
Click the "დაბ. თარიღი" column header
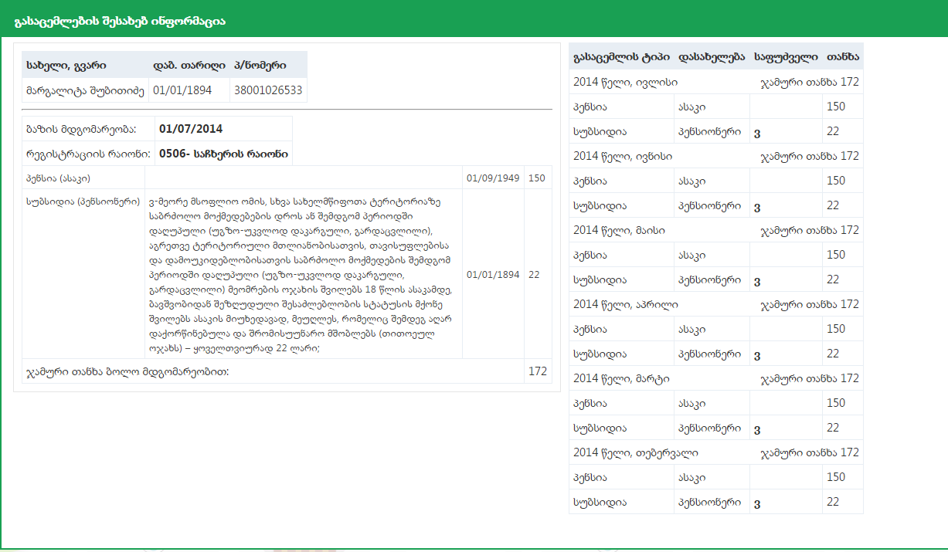click(189, 65)
